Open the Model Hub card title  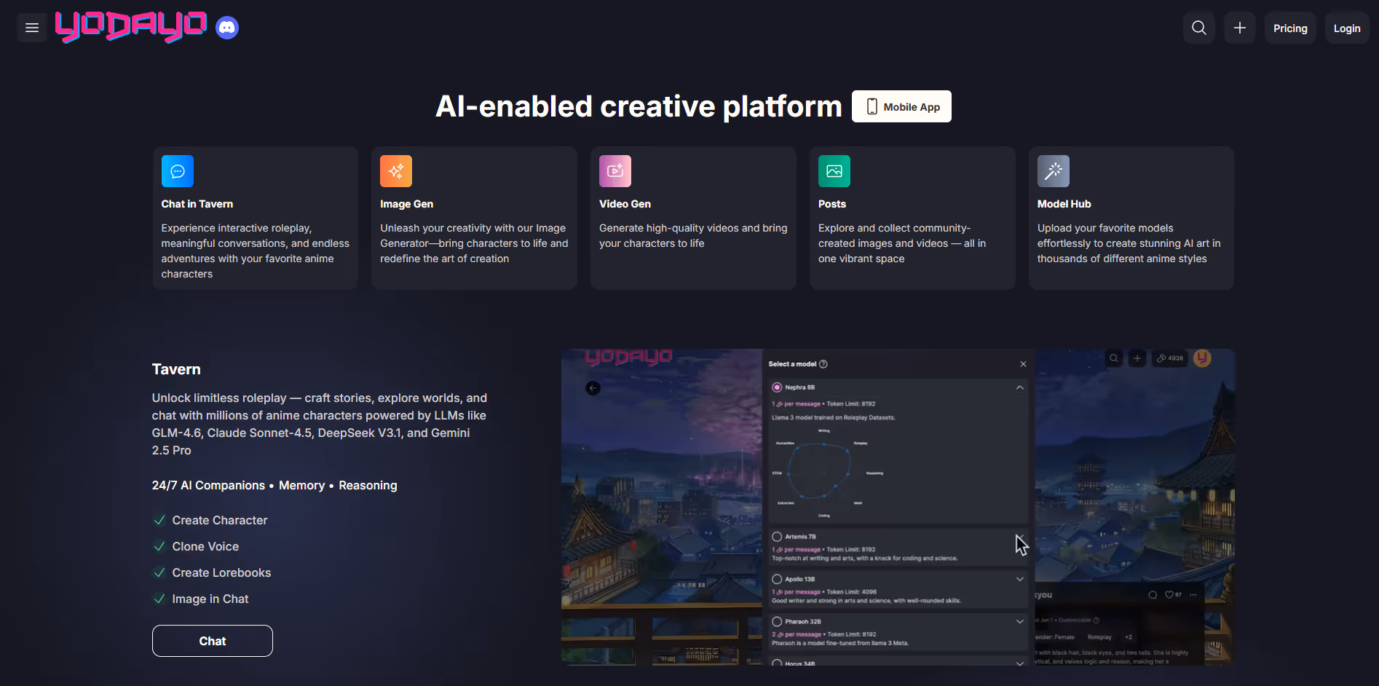coord(1064,204)
